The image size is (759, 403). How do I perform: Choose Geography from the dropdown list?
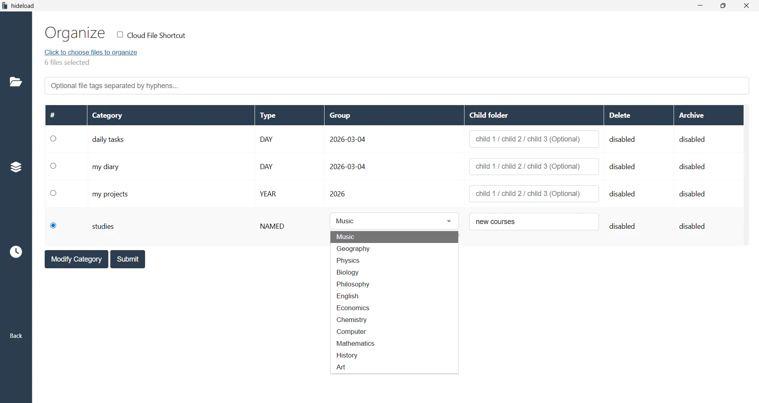point(394,249)
